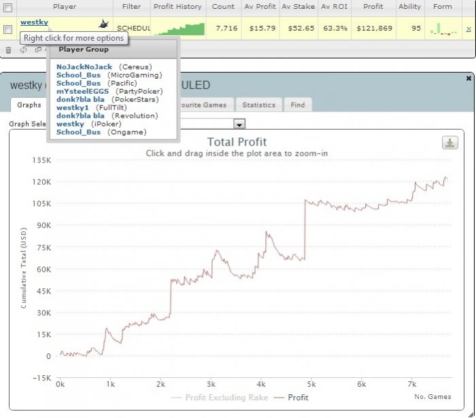Click the shark icon beside westky

(x=103, y=24)
